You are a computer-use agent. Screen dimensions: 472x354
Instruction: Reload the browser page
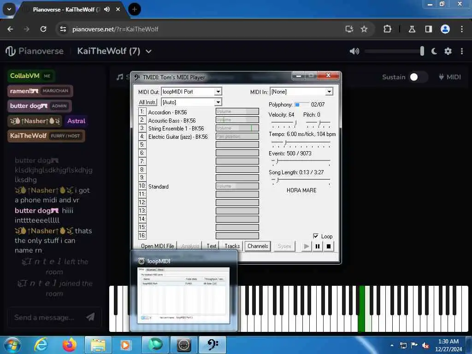pyautogui.click(x=43, y=29)
